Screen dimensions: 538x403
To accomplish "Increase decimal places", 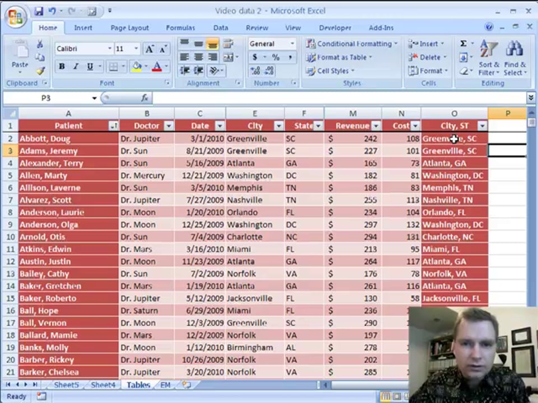I will [x=255, y=71].
